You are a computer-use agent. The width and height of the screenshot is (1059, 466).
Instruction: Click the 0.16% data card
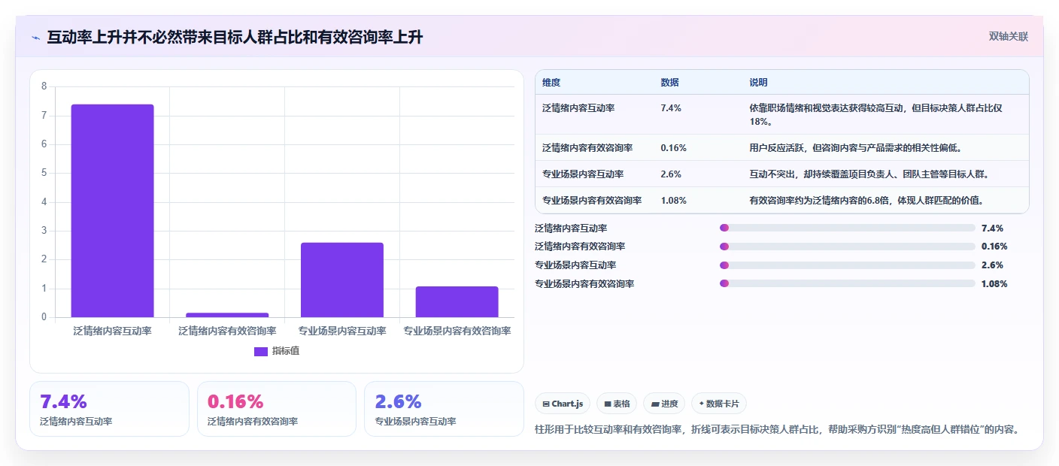(x=277, y=409)
